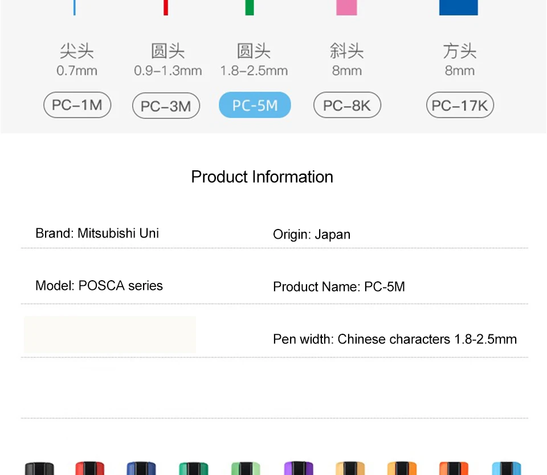Viewport: 547px width, 475px height.
Task: Click the 8mm text under 斜头
Action: click(347, 71)
